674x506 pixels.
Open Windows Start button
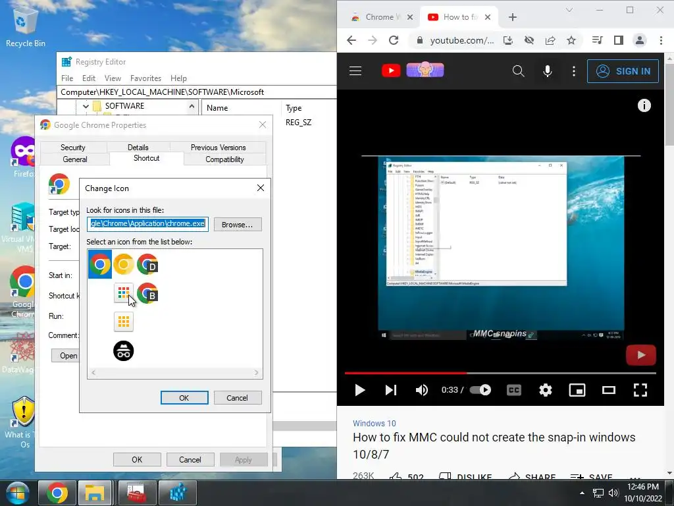(x=17, y=493)
